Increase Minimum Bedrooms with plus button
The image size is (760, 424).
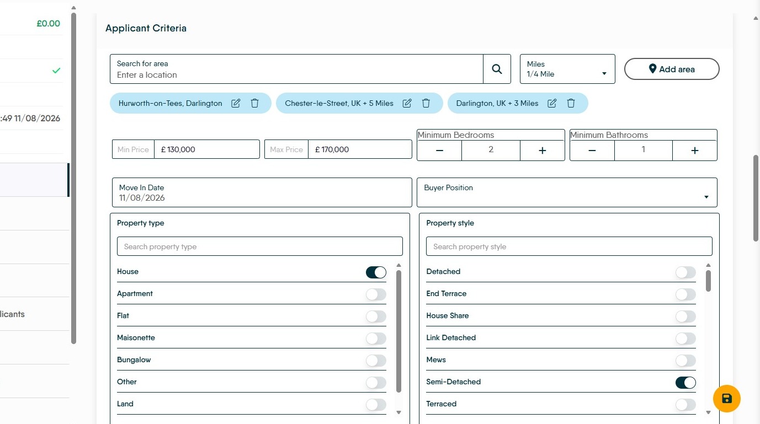[542, 150]
